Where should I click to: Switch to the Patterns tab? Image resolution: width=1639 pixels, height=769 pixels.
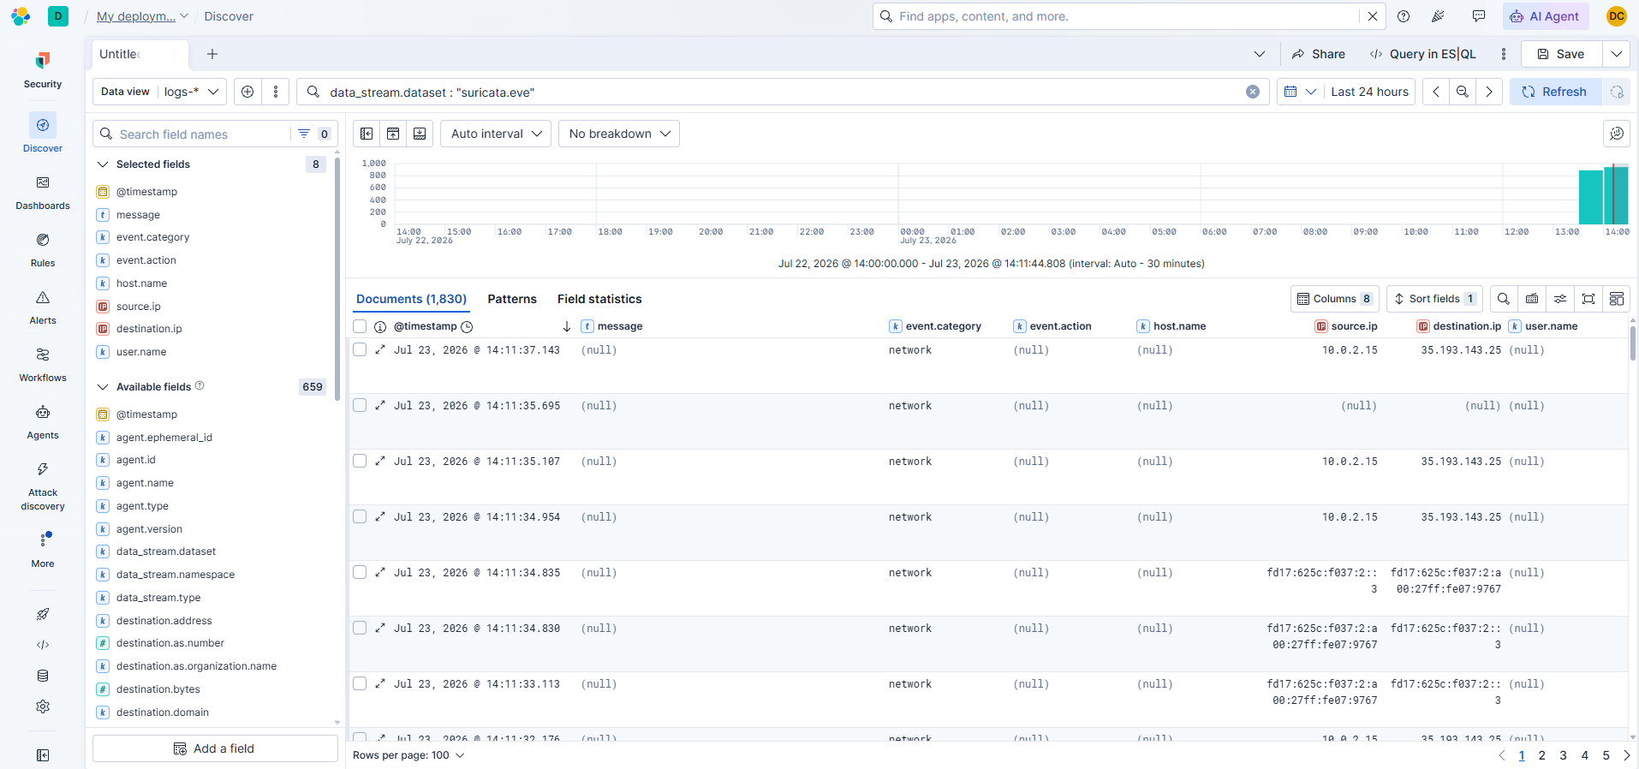(512, 299)
